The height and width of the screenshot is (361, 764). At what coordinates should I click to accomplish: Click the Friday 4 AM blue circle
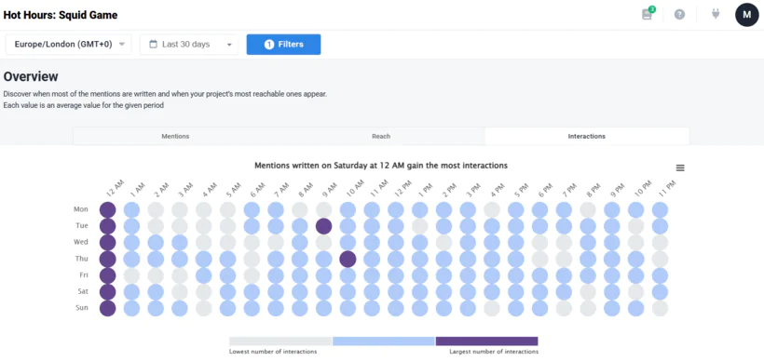pos(204,275)
